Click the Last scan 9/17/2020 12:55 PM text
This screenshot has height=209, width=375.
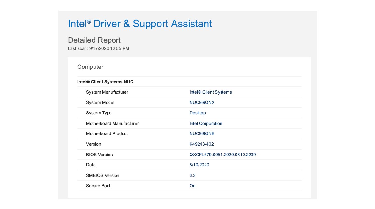99,48
